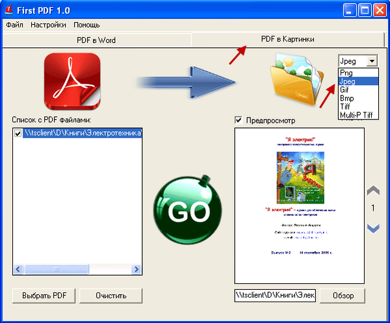Viewport: 390px width, 323px height.
Task: Select the tsclient Электротехника file row
Action: click(x=83, y=133)
